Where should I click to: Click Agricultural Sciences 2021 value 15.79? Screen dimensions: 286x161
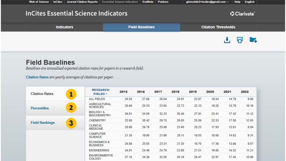tap(232, 106)
